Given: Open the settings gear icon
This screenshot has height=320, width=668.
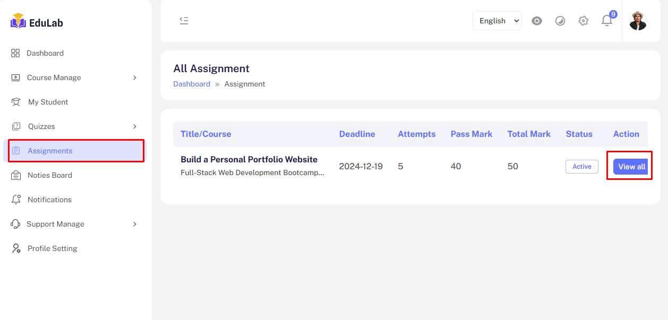Looking at the screenshot, I should pyautogui.click(x=583, y=21).
